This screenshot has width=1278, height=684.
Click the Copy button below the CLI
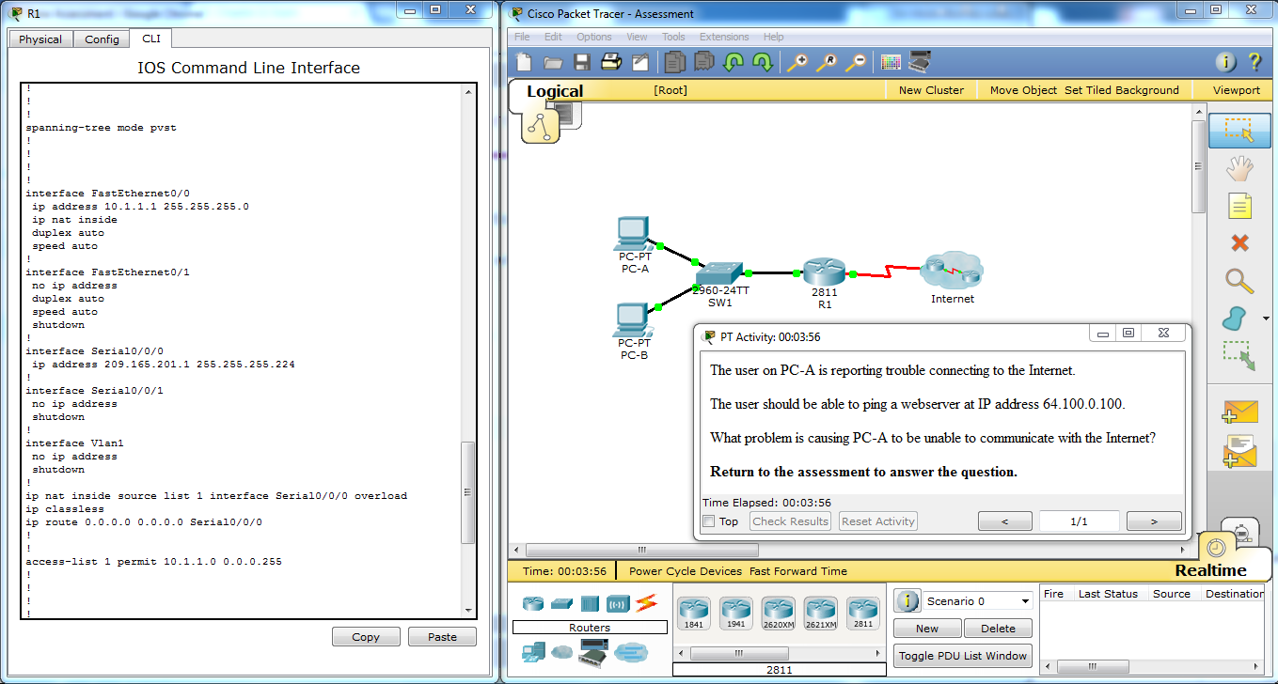click(366, 636)
